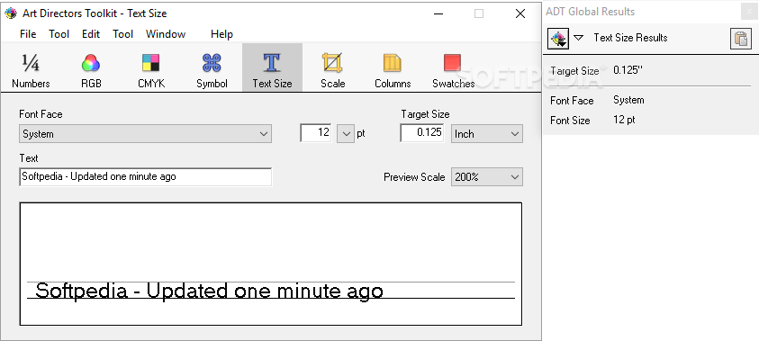Expand the results type triangle dropdown
The image size is (759, 341).
(x=578, y=38)
